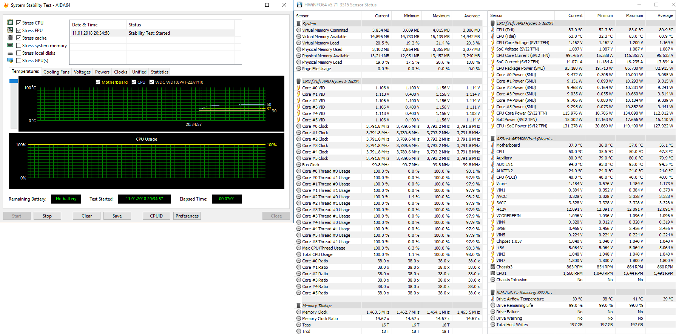Viewport: 676px width, 334px height.
Task: Select the 'Max CPU/Thread Usage' sensor row
Action: coord(389,248)
